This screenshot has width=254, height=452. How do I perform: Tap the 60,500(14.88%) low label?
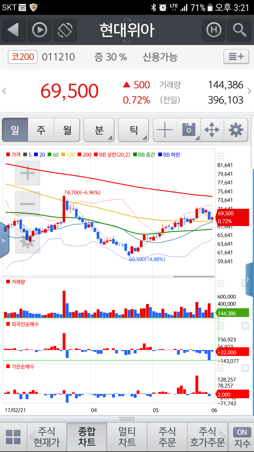click(147, 259)
